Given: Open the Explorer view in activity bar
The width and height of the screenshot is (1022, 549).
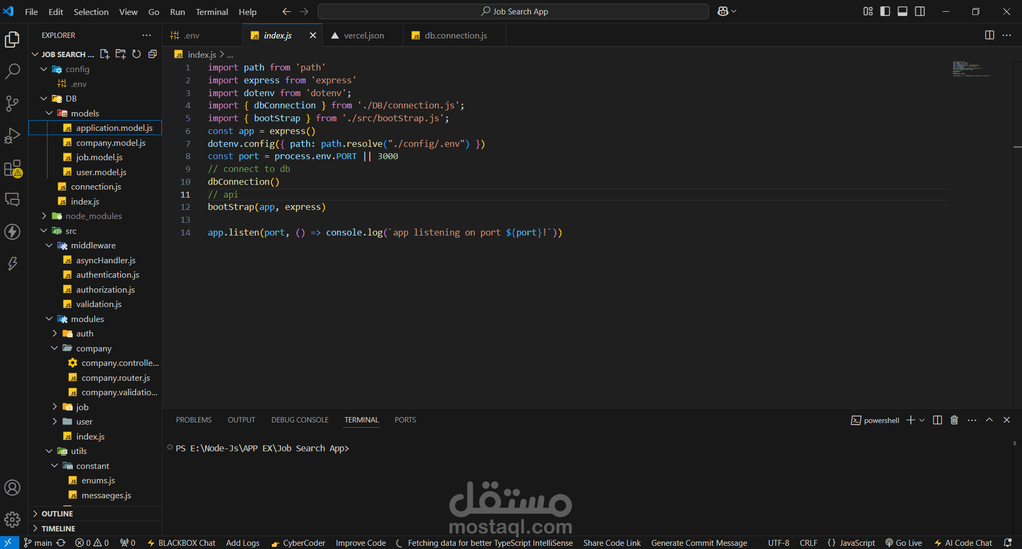Looking at the screenshot, I should [12, 40].
